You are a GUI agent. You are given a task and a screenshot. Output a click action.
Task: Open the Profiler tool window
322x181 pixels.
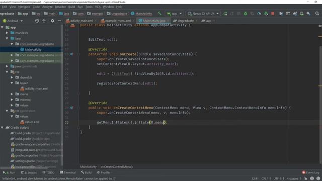(104, 172)
